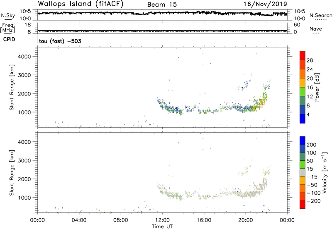Click the "16" power colorbar value

pos(310,88)
